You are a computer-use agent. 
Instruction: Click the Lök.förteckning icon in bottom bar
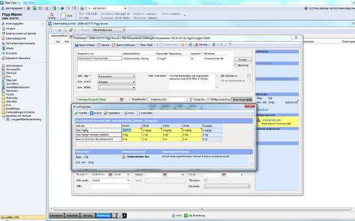tap(186, 216)
